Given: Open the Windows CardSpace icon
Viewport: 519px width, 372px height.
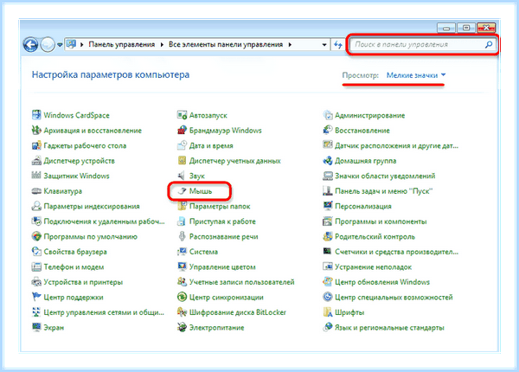Looking at the screenshot, I should 36,115.
